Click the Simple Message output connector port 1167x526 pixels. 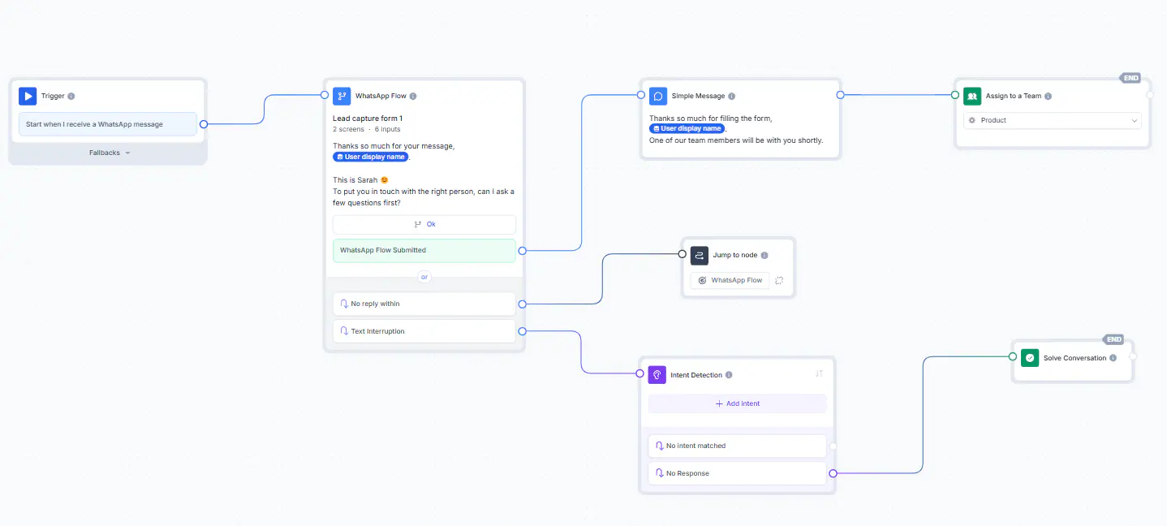(840, 95)
